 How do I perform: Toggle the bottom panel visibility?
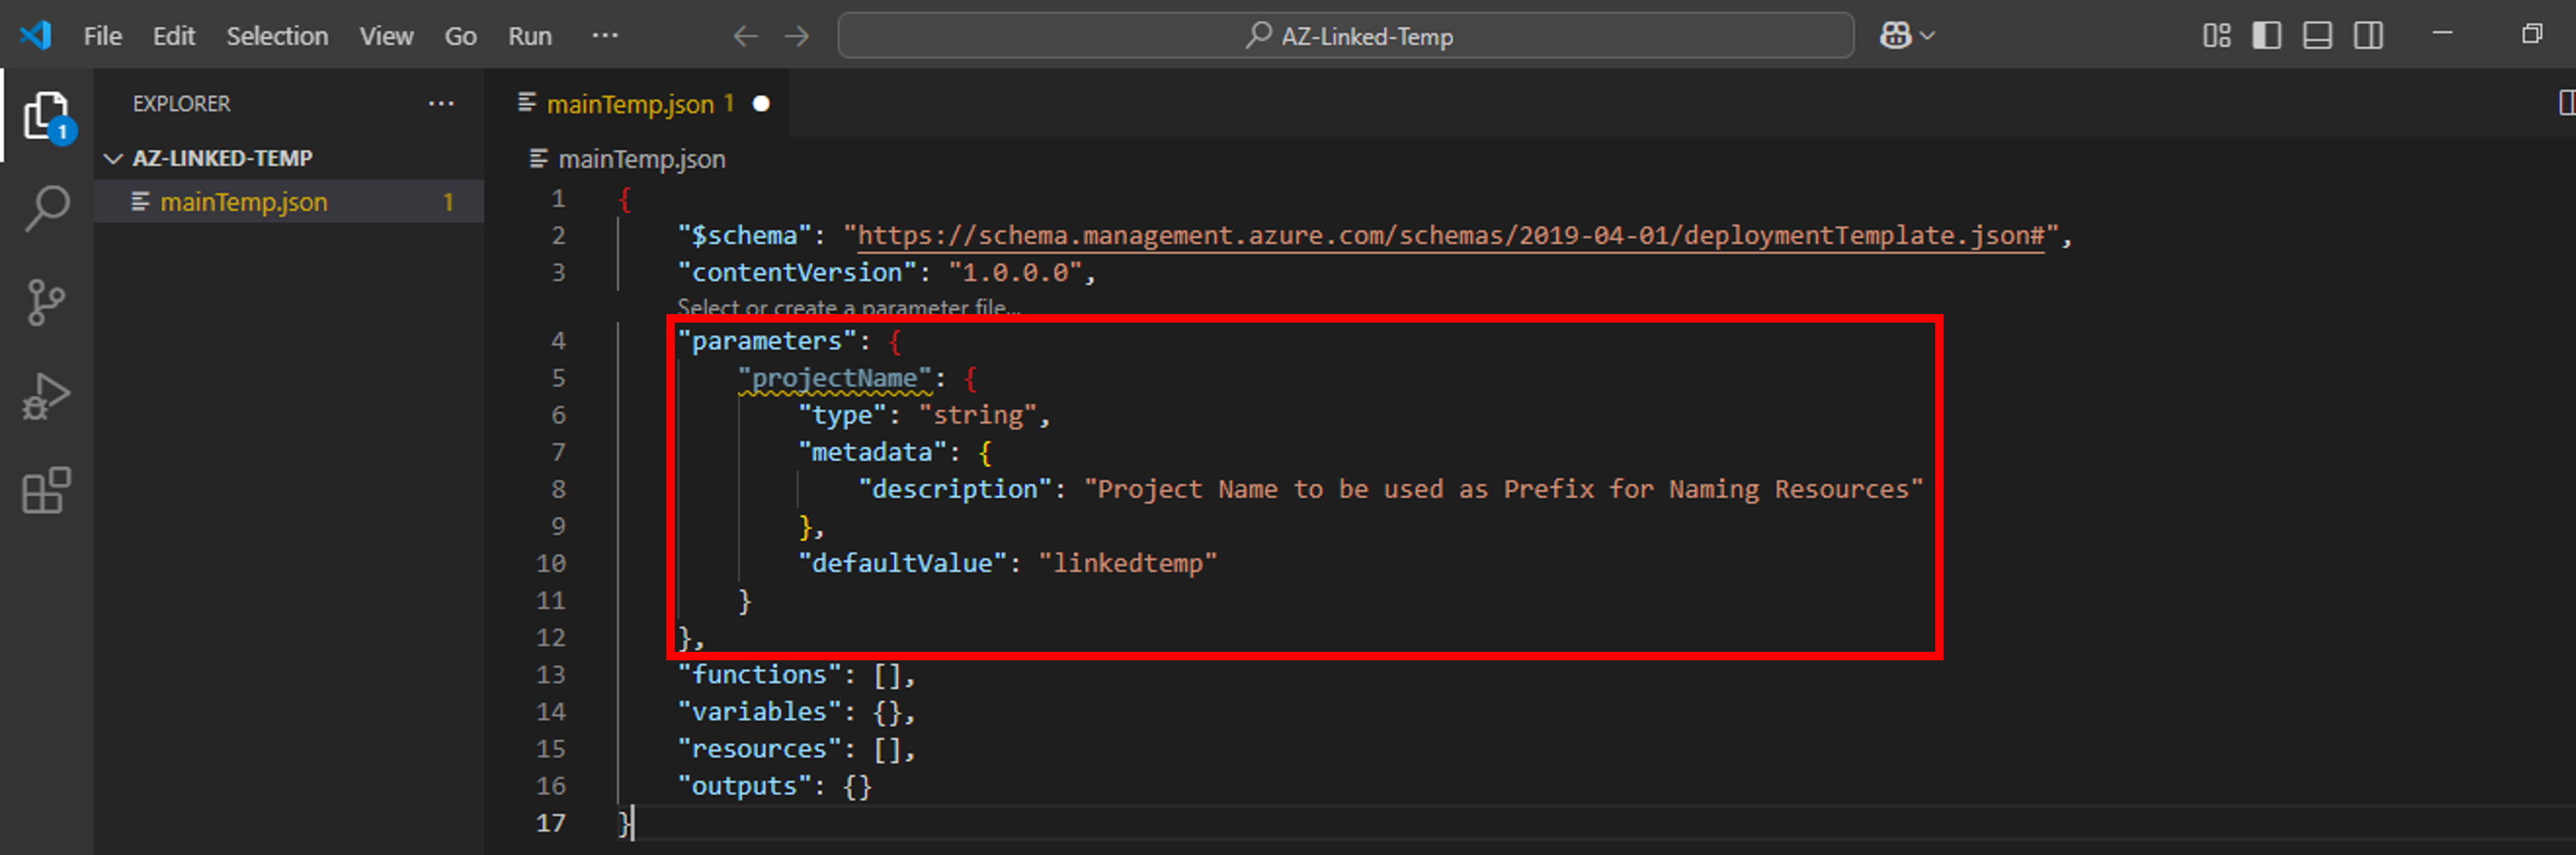click(x=2318, y=35)
